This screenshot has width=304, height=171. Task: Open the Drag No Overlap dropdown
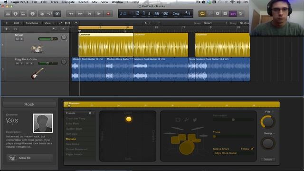[x=244, y=23]
